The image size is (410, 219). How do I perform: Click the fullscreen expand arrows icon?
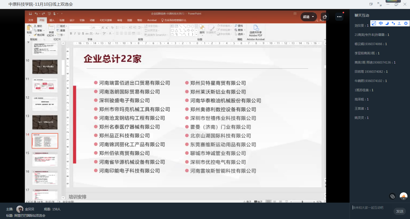[379, 4]
